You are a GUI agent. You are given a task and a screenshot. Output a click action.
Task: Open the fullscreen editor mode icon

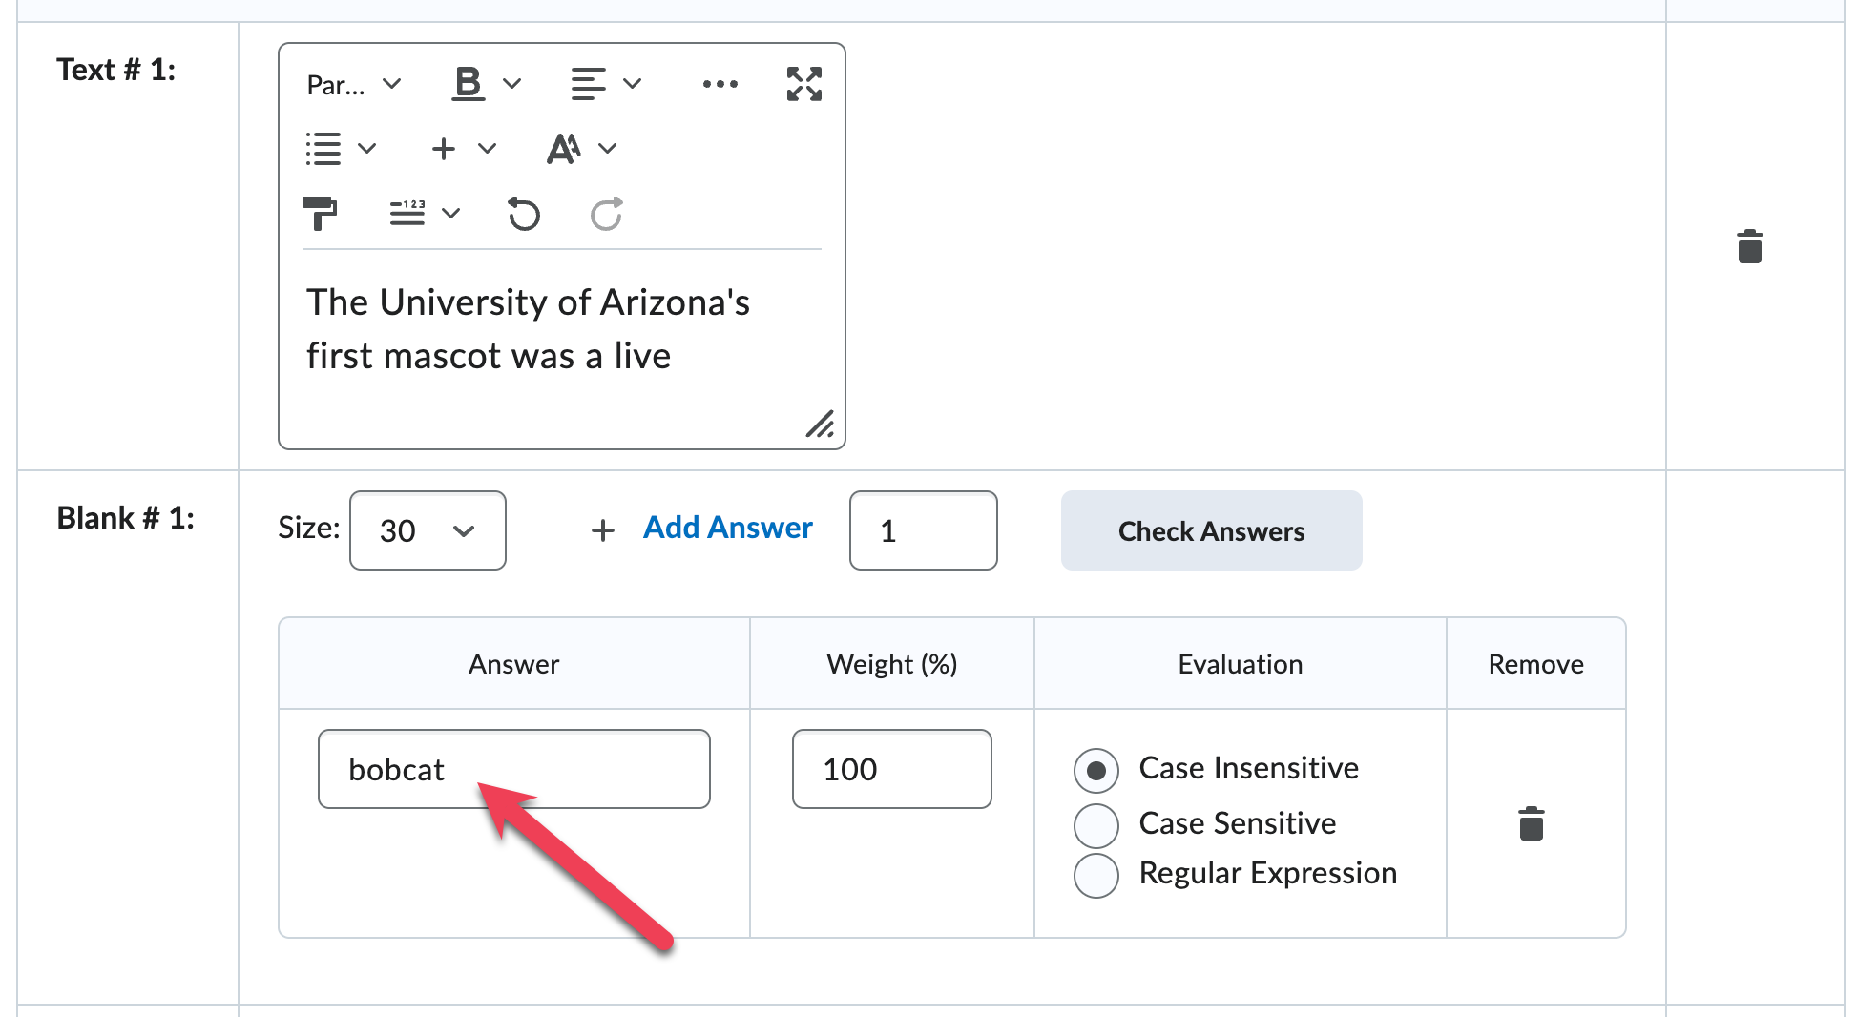click(803, 84)
